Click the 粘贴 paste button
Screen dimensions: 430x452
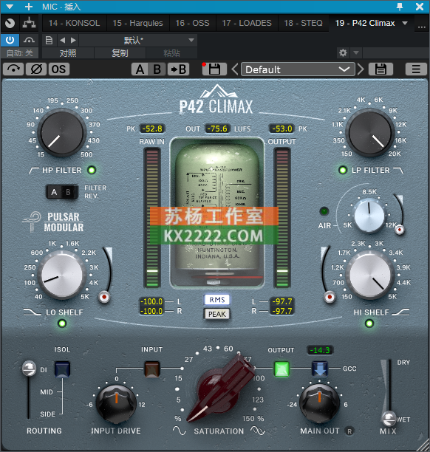pyautogui.click(x=172, y=53)
